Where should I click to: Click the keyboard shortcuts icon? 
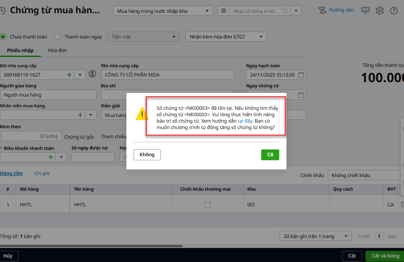point(365,11)
